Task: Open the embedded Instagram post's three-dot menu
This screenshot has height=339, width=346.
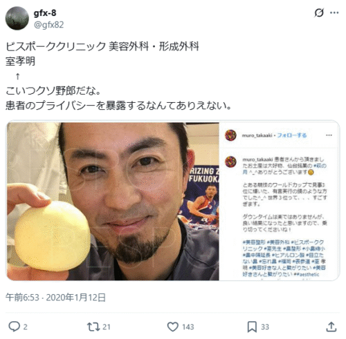Action: (x=329, y=135)
